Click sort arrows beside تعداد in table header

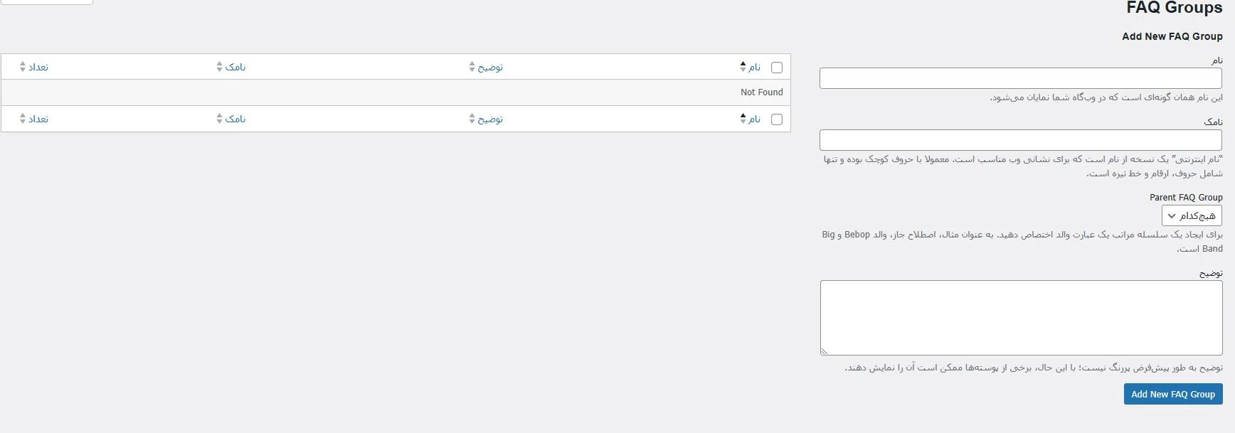tap(23, 67)
